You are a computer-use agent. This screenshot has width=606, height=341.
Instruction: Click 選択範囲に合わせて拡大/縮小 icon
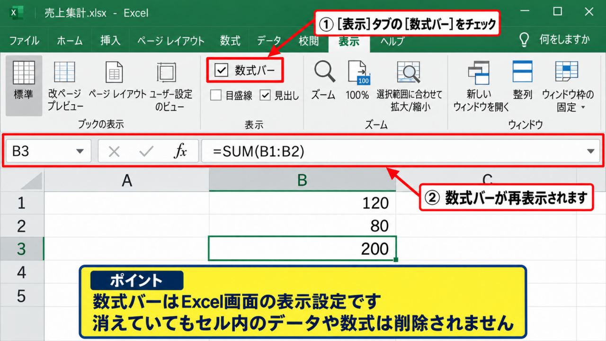coord(409,73)
